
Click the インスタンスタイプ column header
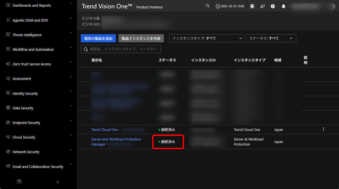[249, 60]
